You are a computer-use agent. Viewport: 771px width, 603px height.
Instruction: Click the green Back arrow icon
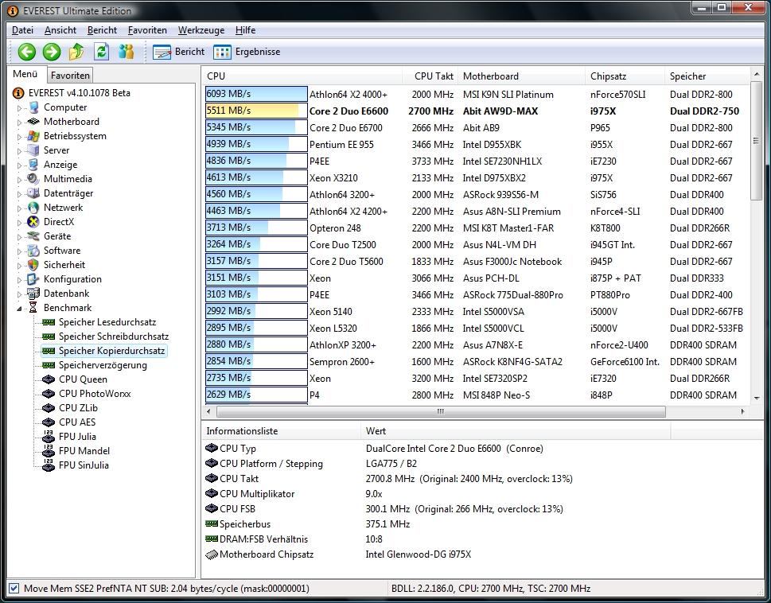26,52
